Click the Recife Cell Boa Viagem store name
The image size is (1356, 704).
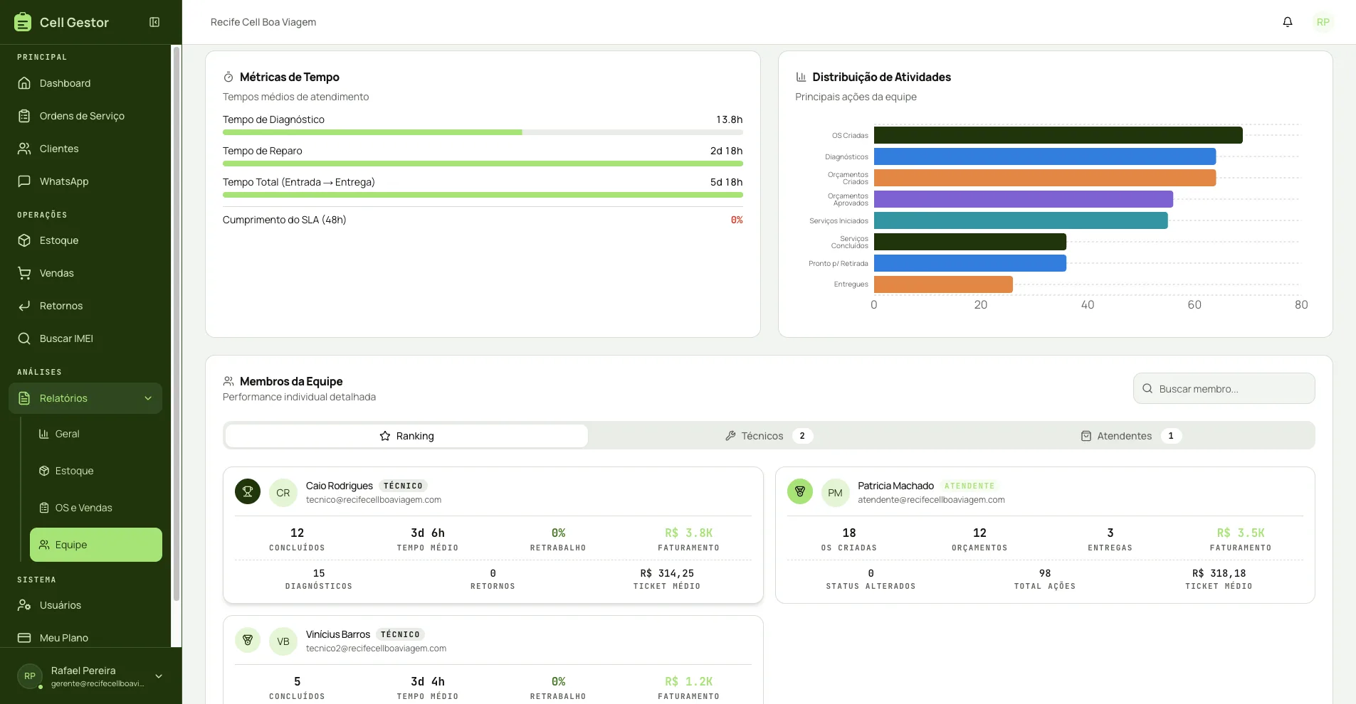click(x=263, y=22)
